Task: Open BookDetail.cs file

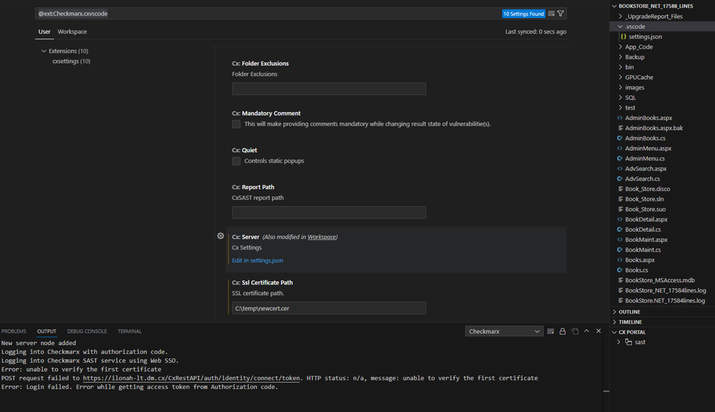Action: 643,229
